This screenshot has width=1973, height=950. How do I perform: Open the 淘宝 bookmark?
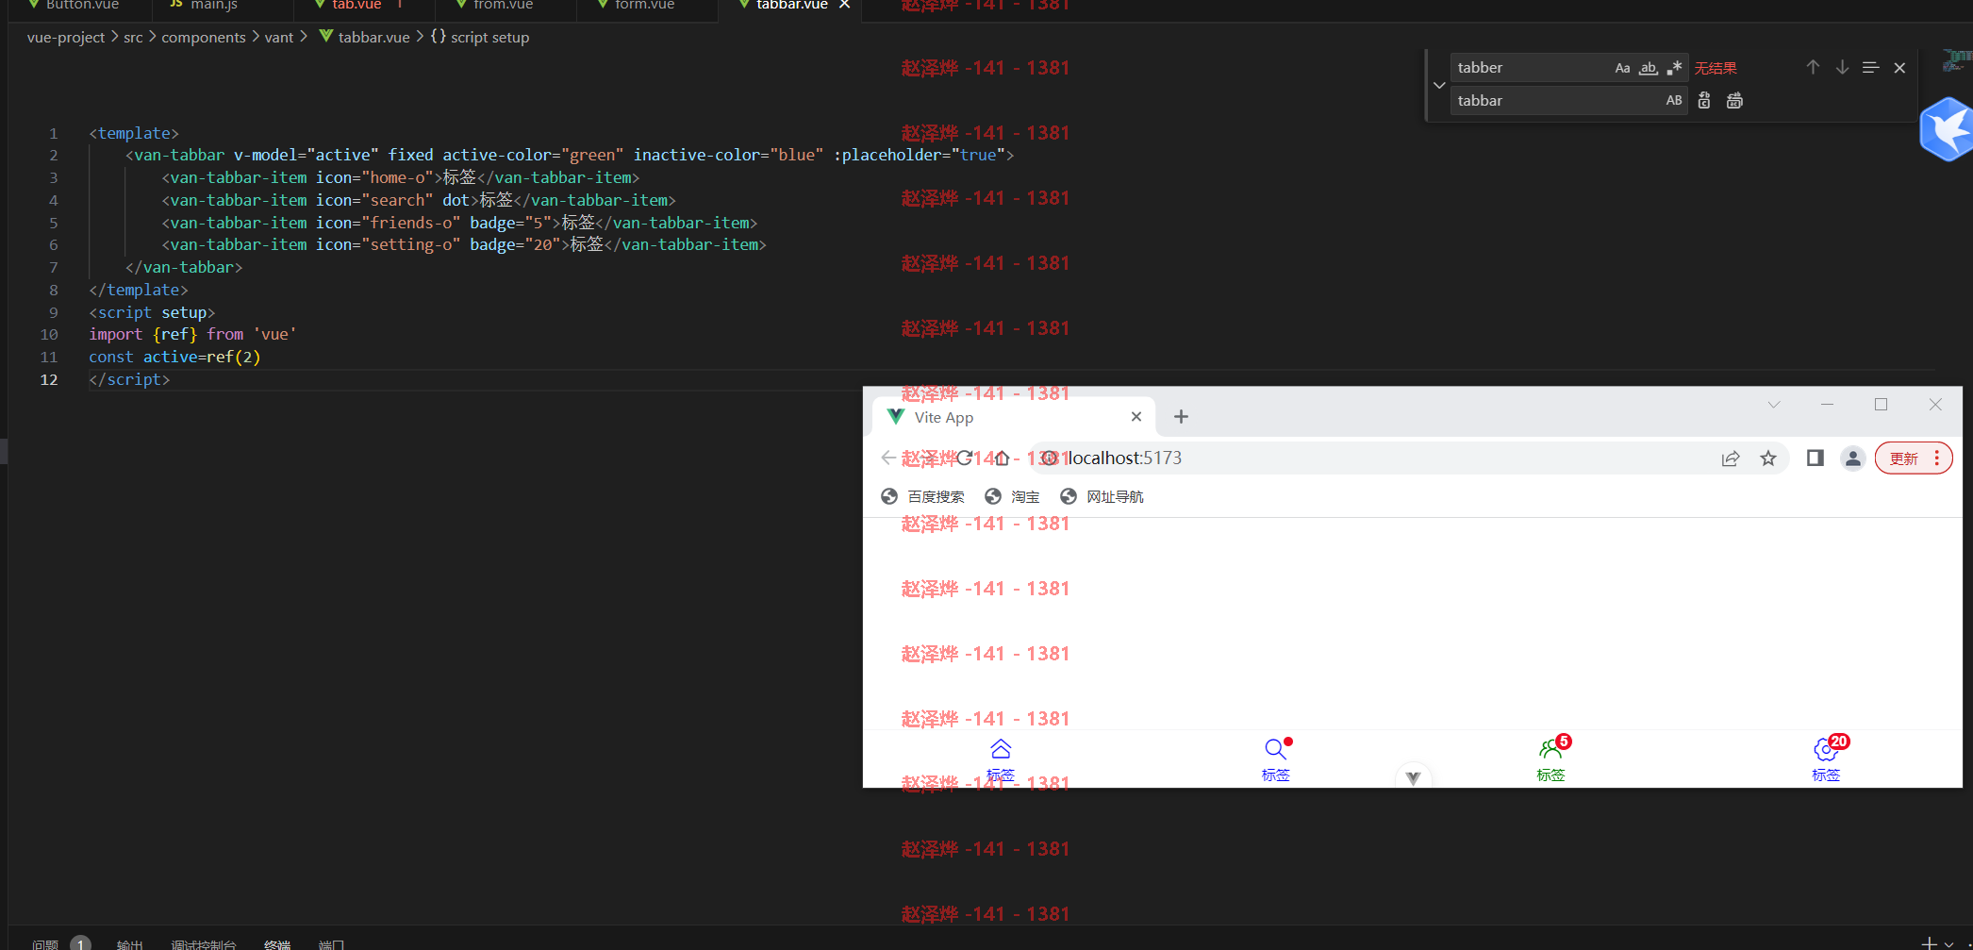point(1012,497)
